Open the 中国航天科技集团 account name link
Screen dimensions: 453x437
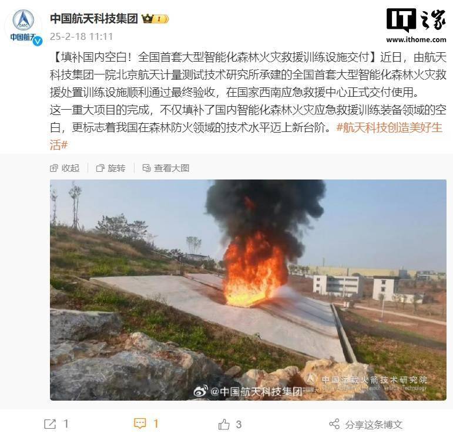tap(94, 19)
